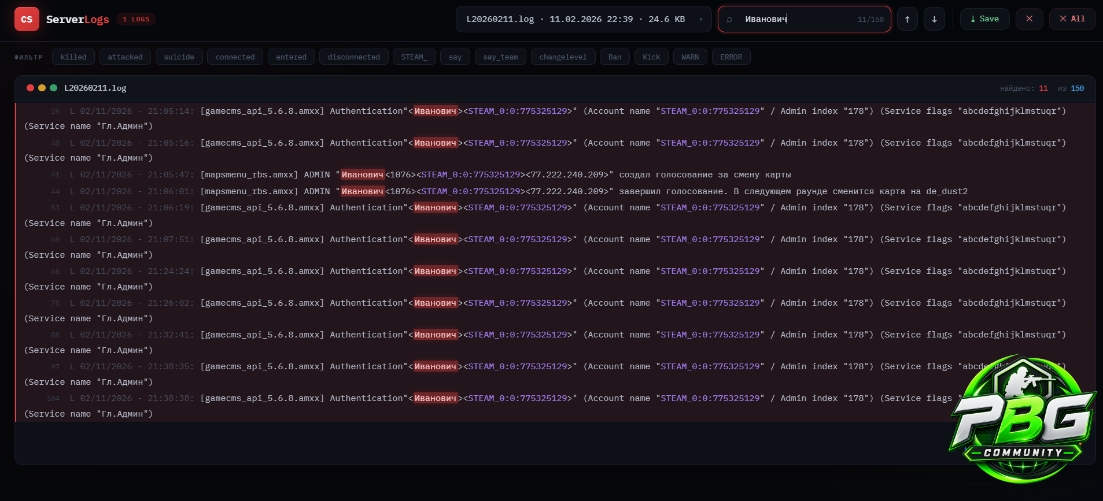Click the 1 LOGS badge
1103x501 pixels.
coord(136,19)
